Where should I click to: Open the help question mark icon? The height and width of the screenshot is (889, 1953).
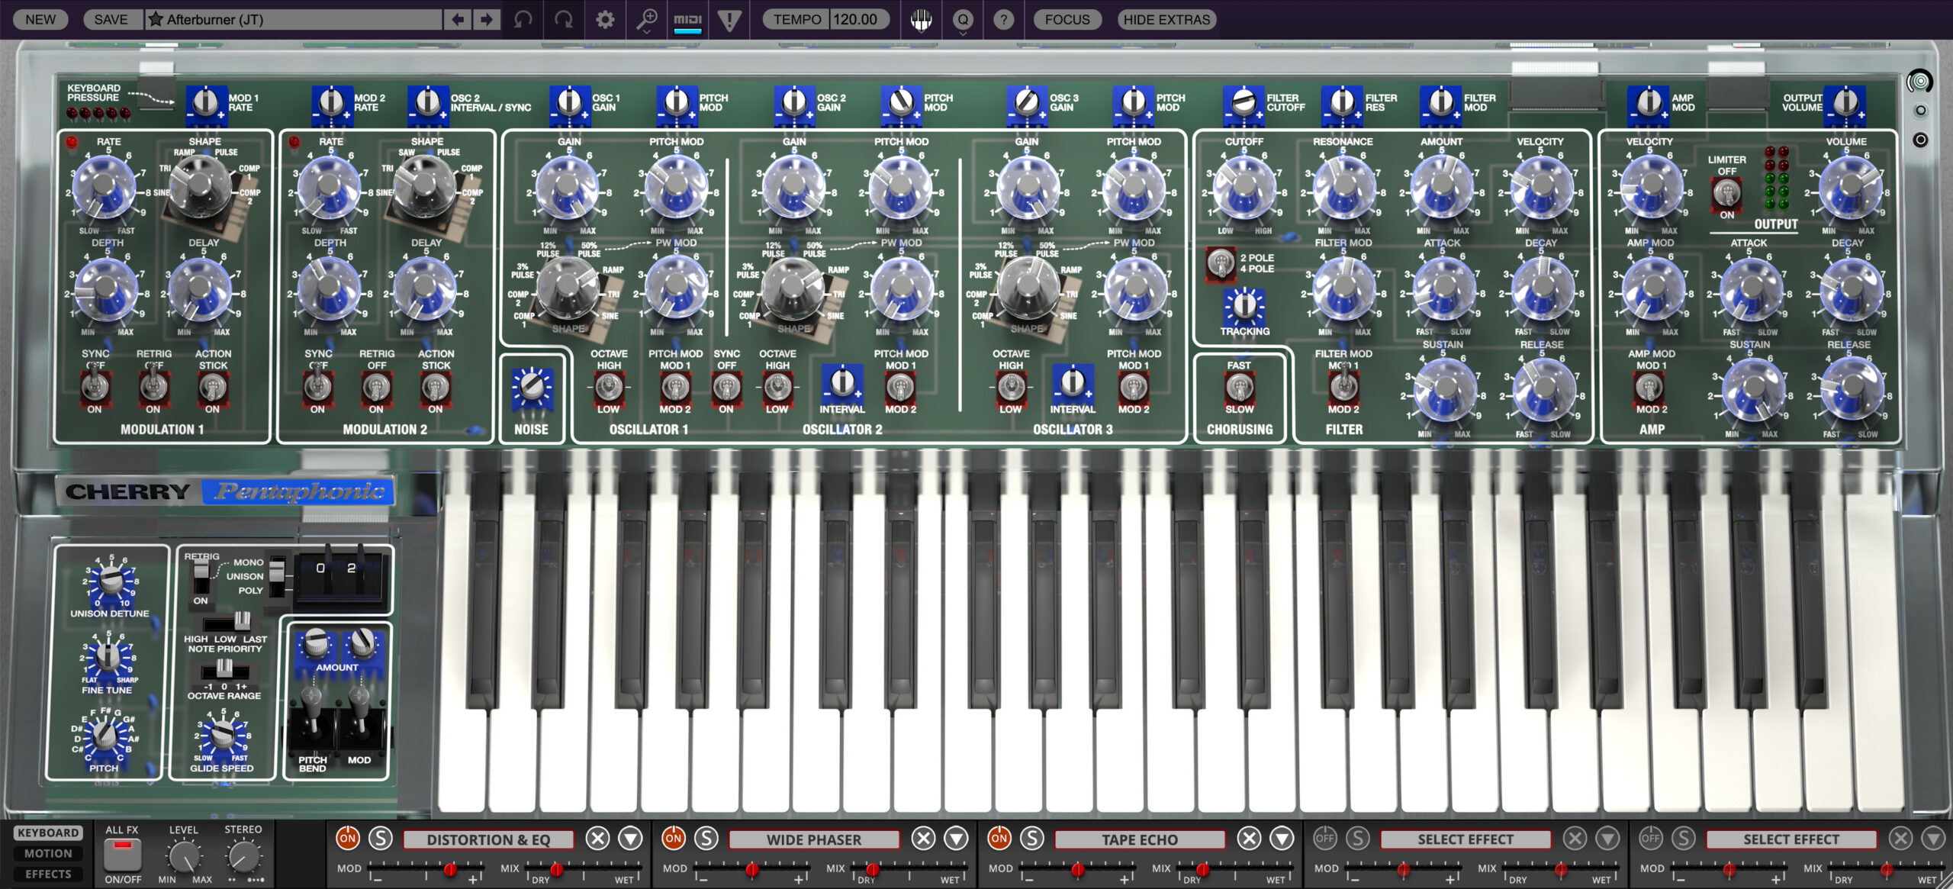tap(1004, 19)
